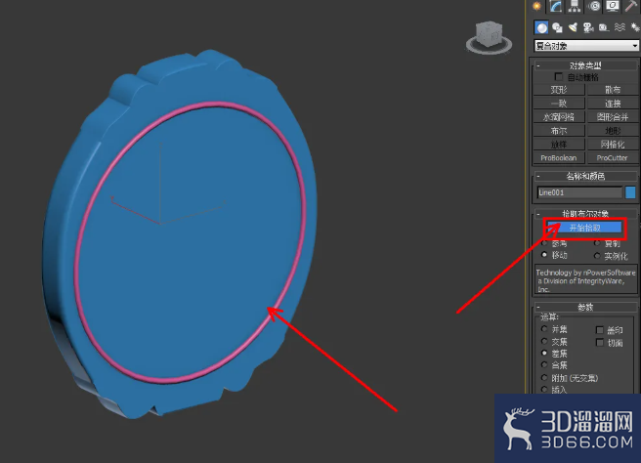This screenshot has height=463, width=641.
Task: Collapse the 拾取布尔对象 rollout
Action: click(x=585, y=213)
